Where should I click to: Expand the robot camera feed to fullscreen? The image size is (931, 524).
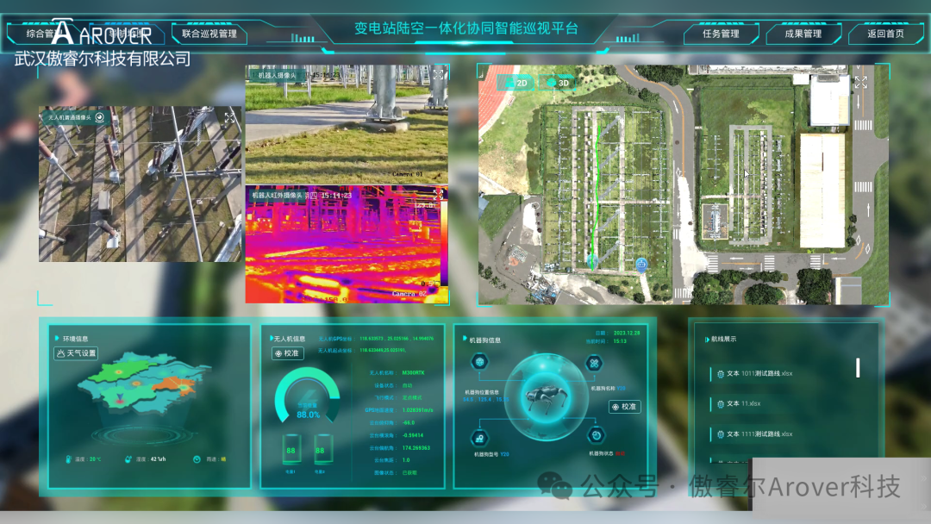[438, 75]
